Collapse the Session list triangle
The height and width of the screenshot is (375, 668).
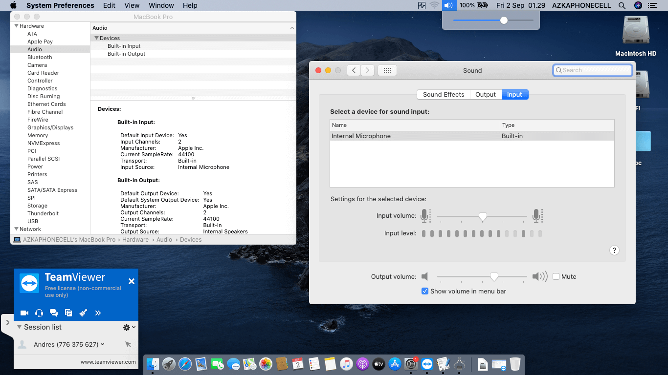coord(19,327)
